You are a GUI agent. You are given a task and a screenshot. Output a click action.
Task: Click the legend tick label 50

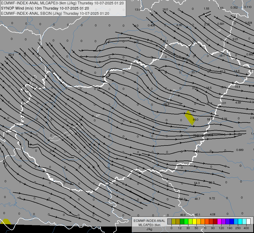pyautogui.click(x=196, y=228)
